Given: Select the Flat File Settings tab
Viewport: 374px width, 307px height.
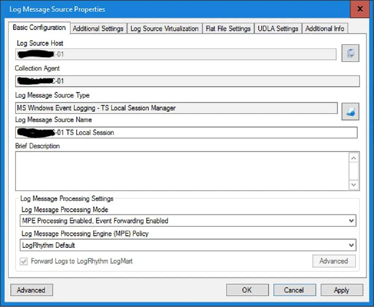Looking at the screenshot, I should pyautogui.click(x=228, y=28).
